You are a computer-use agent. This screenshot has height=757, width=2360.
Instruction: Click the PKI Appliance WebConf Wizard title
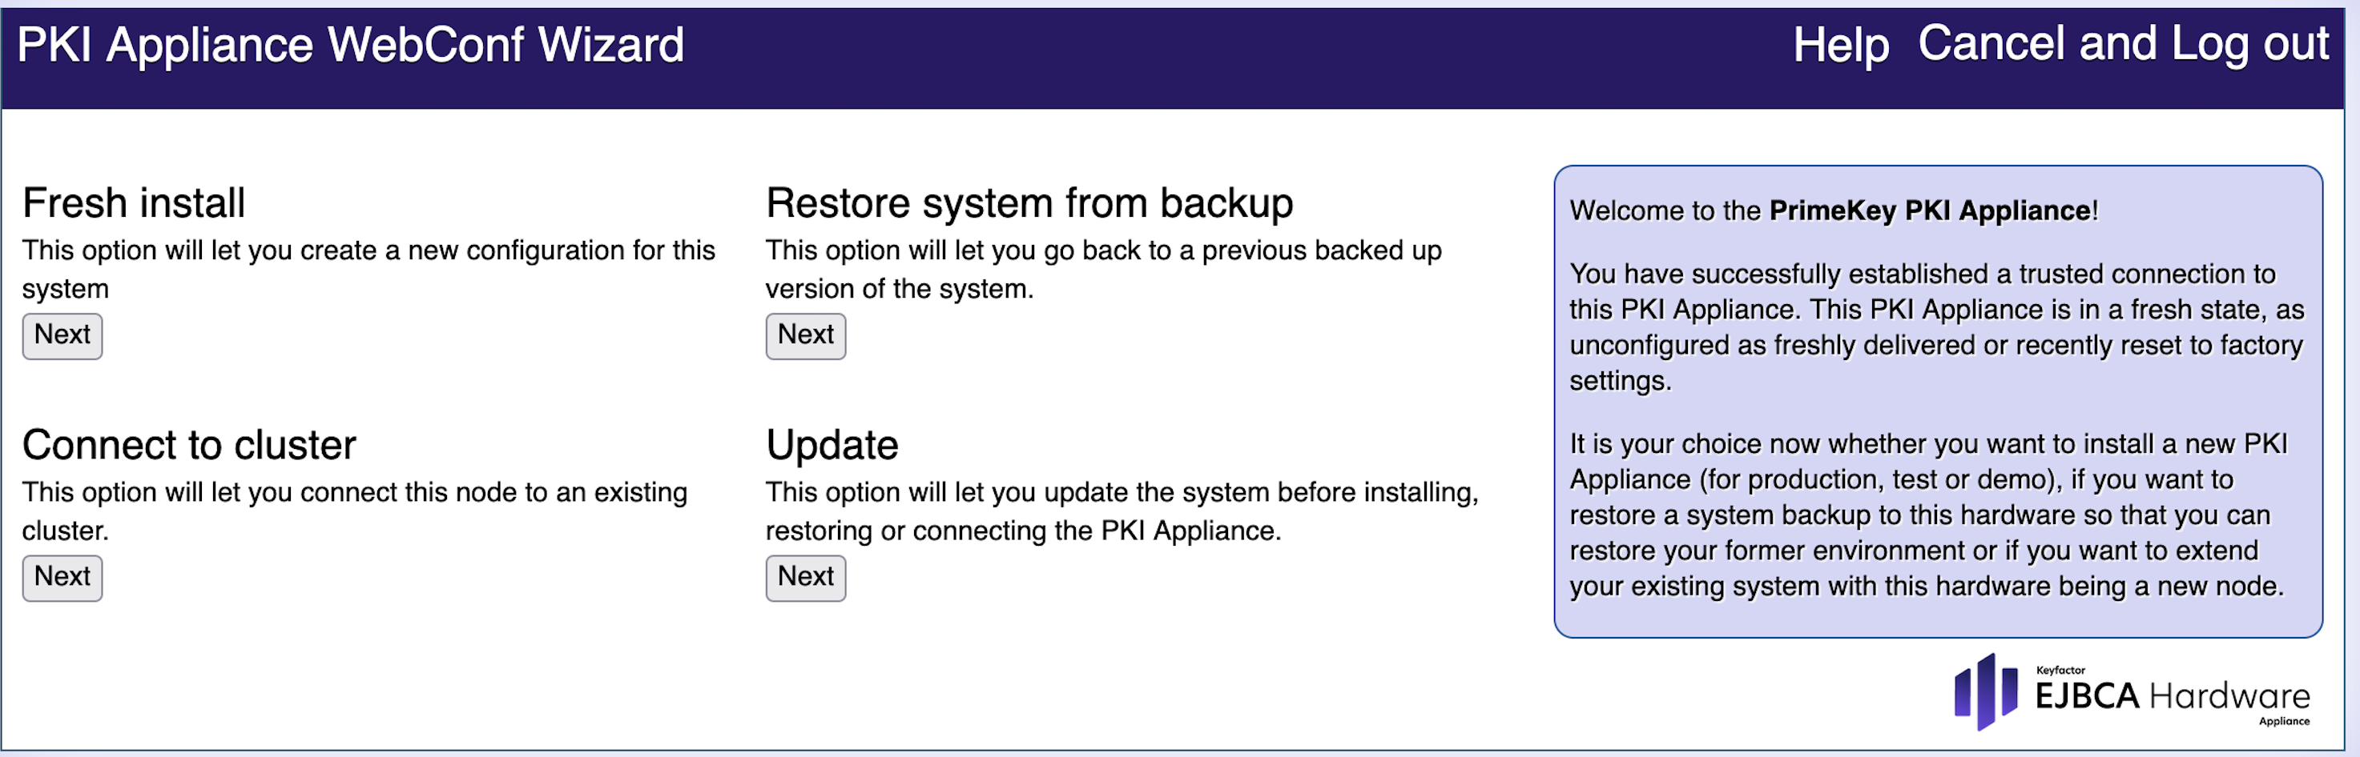350,45
